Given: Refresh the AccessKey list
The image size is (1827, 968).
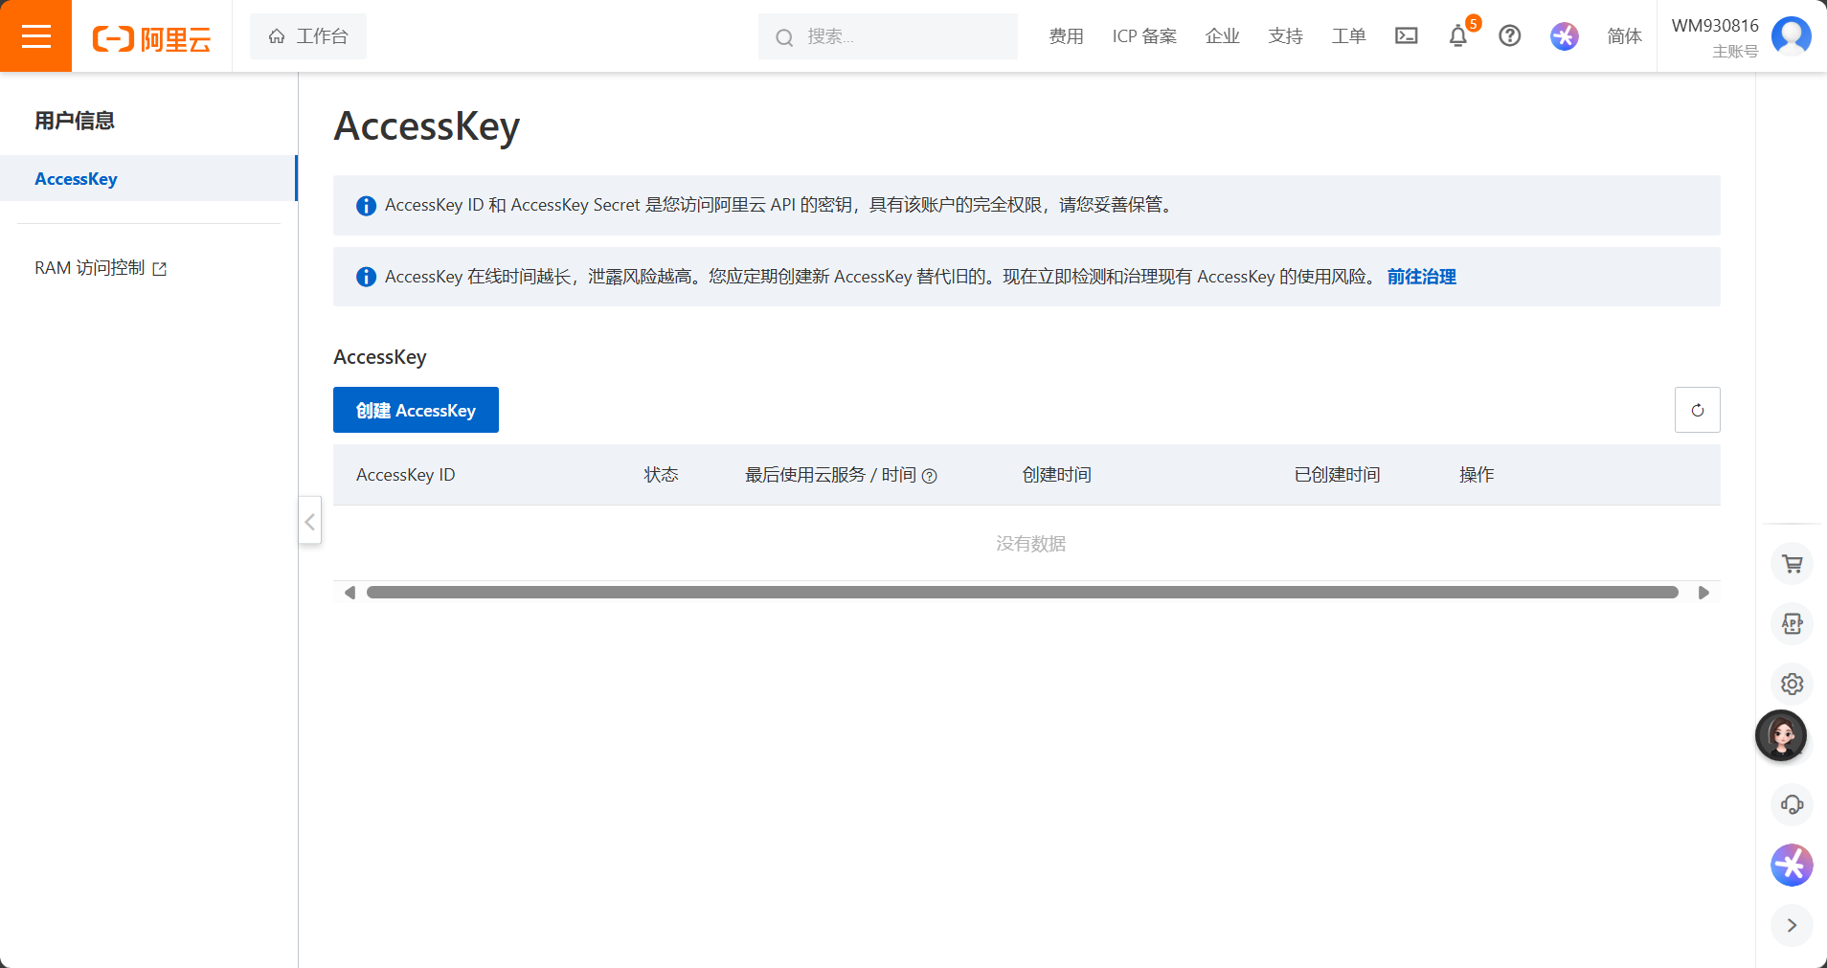Looking at the screenshot, I should click(1697, 410).
